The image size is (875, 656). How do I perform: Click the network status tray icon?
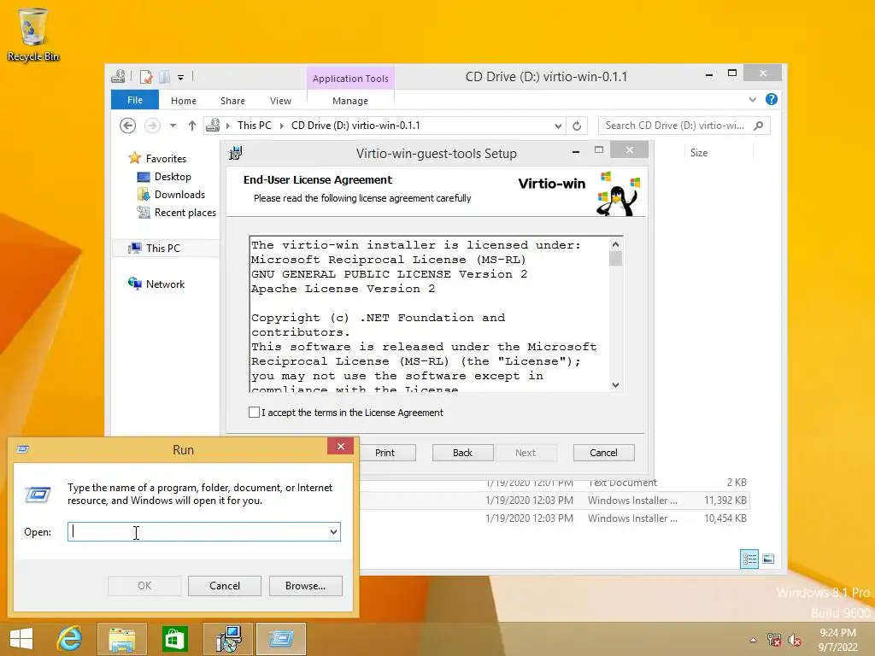774,640
